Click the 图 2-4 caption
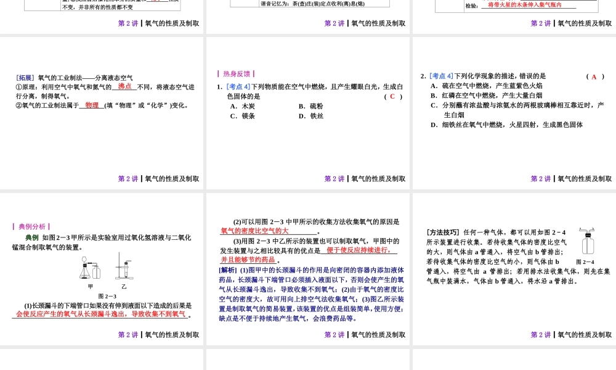This screenshot has height=370, width=616. [585, 262]
